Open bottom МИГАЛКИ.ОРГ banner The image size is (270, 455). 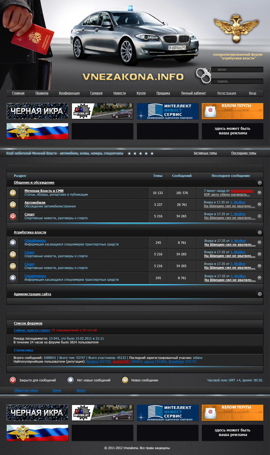102,413
